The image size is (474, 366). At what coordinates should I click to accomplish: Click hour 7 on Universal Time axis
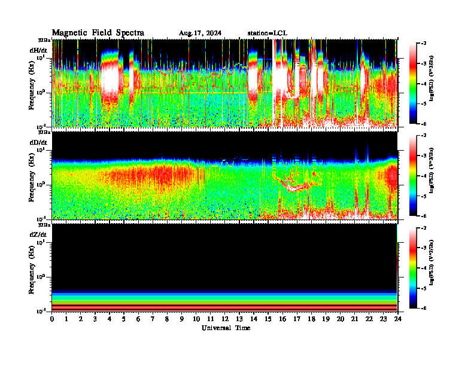point(153,319)
